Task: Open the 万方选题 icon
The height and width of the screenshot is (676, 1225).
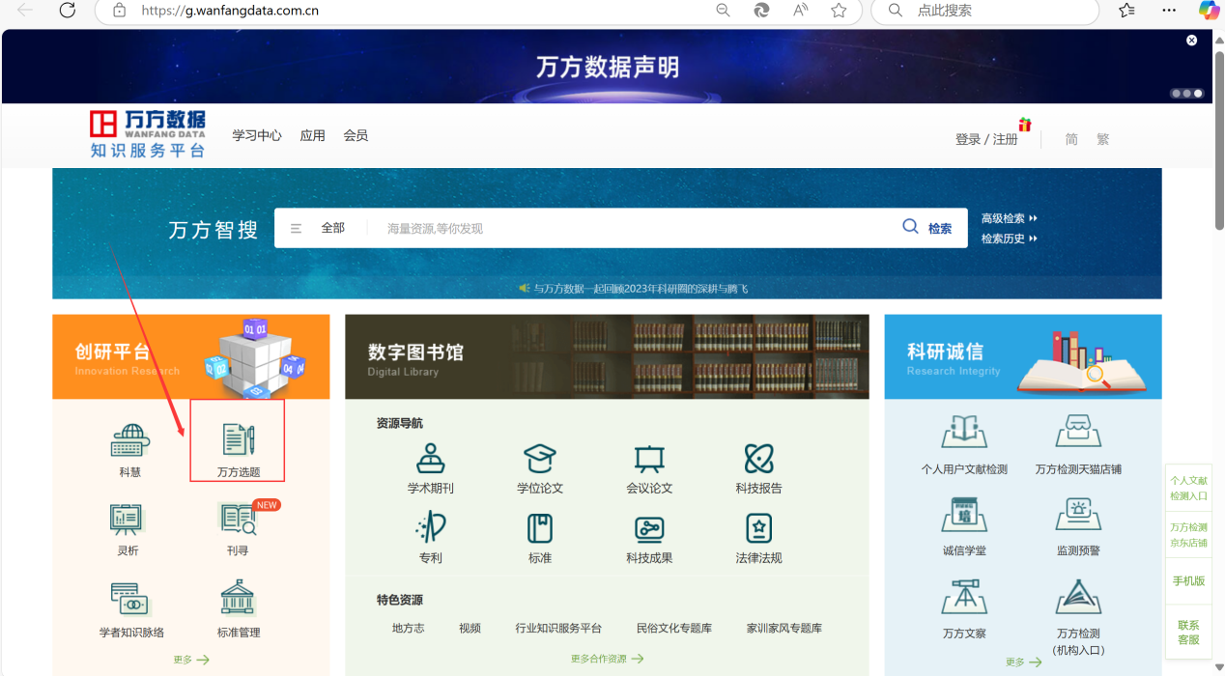Action: tap(238, 440)
